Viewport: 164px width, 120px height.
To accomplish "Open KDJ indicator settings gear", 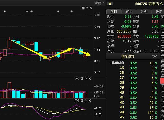I will click(x=82, y=101).
